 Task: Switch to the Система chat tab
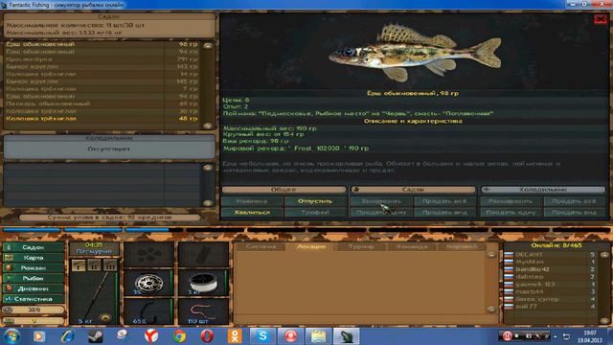tap(261, 247)
